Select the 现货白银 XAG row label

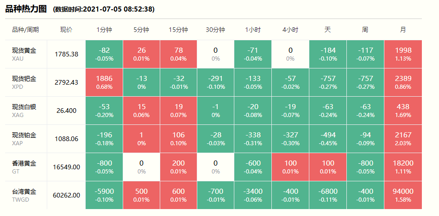point(24,110)
